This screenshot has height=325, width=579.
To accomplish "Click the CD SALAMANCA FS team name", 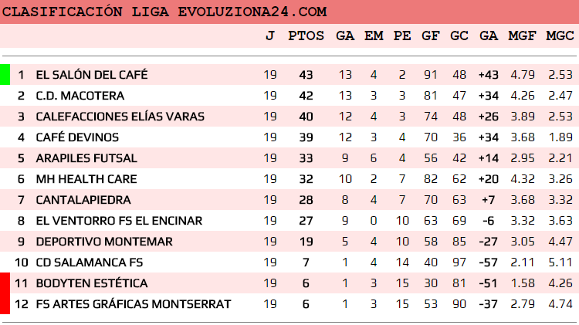I will coord(89,262).
